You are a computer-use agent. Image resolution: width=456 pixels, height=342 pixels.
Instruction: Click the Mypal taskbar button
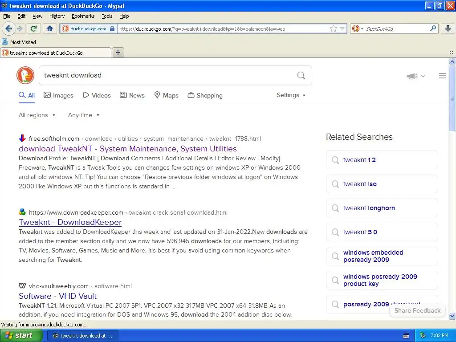pos(82,336)
